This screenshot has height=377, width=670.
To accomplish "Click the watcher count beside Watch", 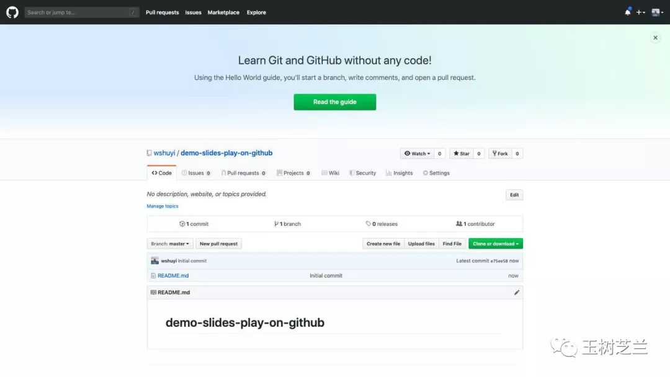I will point(440,153).
